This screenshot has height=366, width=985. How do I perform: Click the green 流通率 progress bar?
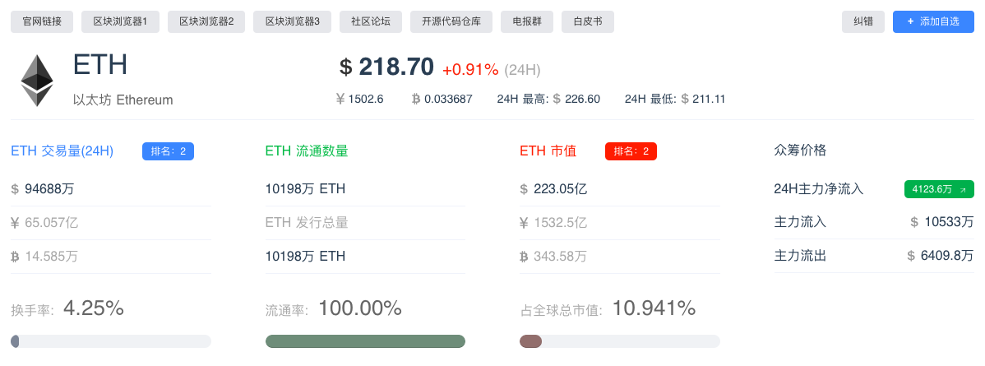365,341
